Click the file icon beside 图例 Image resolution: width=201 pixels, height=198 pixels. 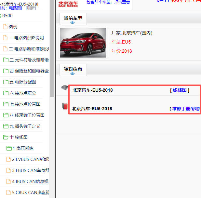(5, 27)
